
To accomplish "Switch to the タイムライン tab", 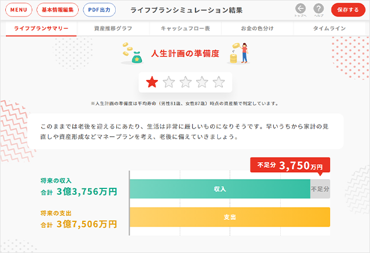I will (329, 28).
